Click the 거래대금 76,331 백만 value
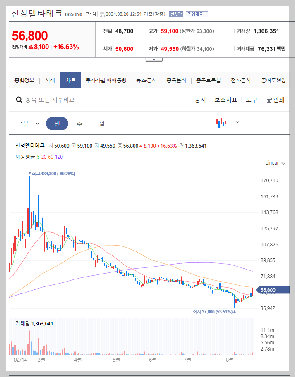 261,49
